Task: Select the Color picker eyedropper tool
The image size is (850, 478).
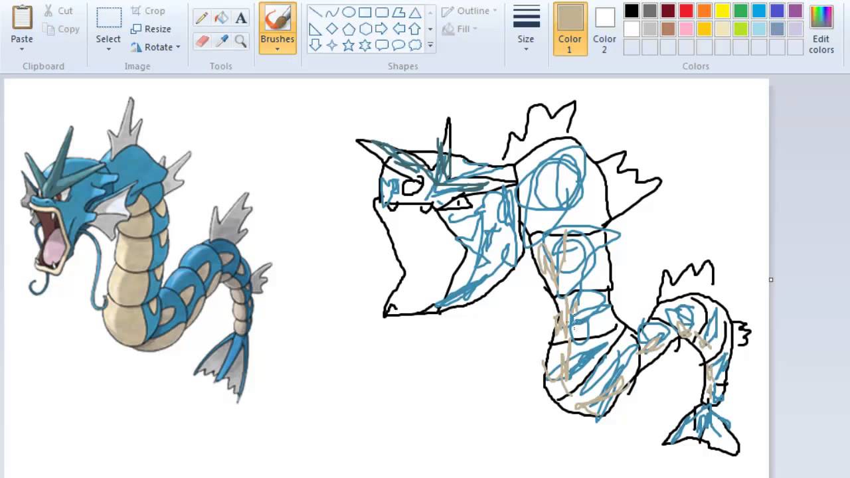Action: pyautogui.click(x=221, y=41)
